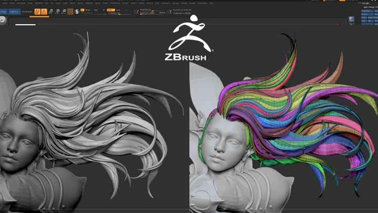
Task: Open the Dynamics menu
Action: (x=38, y=3)
